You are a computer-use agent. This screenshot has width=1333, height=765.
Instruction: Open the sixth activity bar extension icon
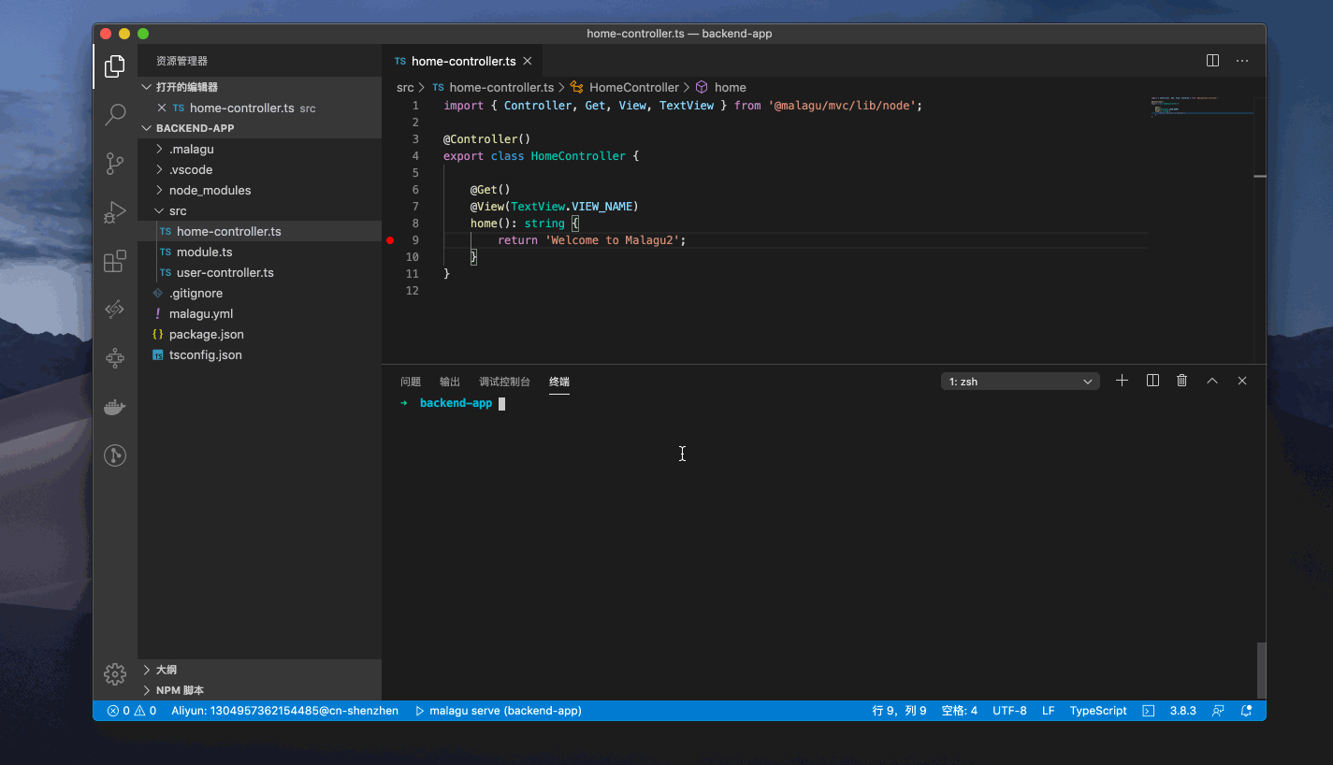115,310
